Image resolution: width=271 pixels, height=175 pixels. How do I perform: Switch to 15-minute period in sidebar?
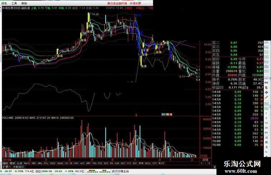(x=266, y=123)
